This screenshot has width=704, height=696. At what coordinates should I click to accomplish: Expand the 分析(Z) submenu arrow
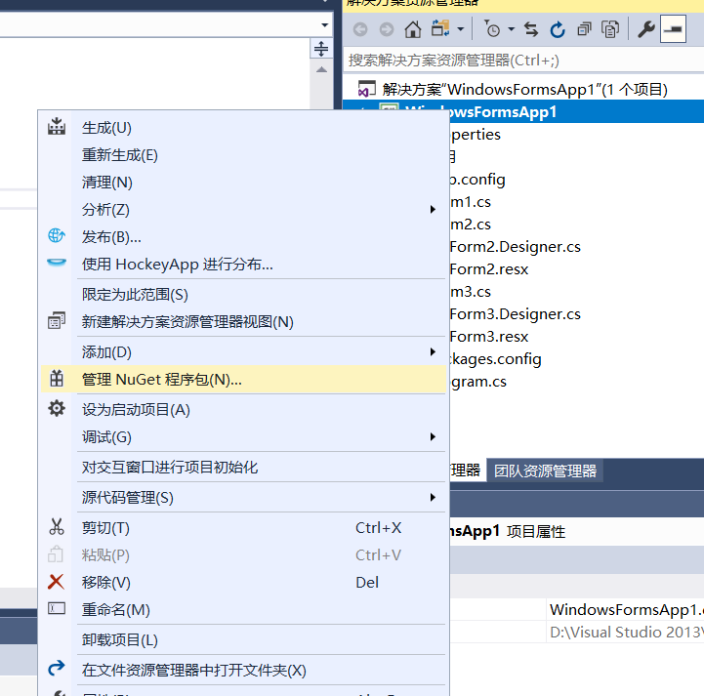pyautogui.click(x=433, y=210)
